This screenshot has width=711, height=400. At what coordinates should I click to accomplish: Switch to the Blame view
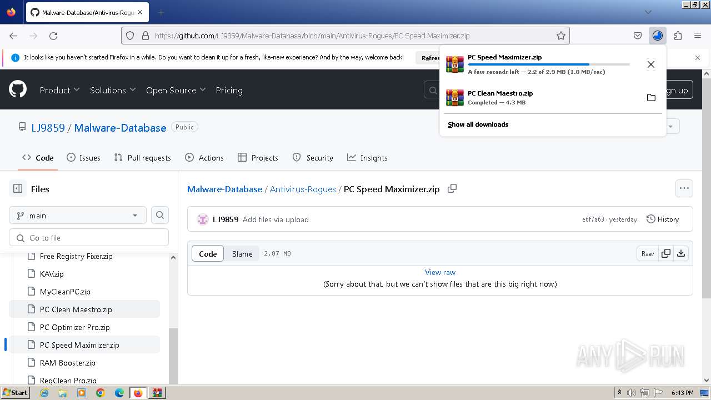[242, 253]
